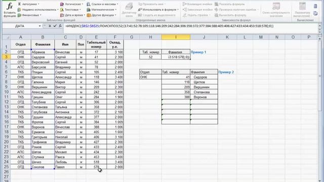
Task: Select row 3 header
Action: click(6, 57)
